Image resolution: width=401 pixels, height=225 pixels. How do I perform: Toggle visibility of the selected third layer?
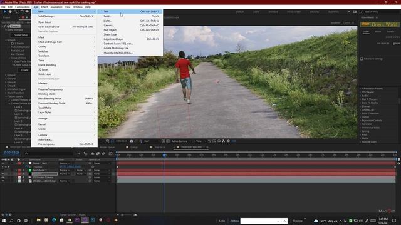[3, 174]
